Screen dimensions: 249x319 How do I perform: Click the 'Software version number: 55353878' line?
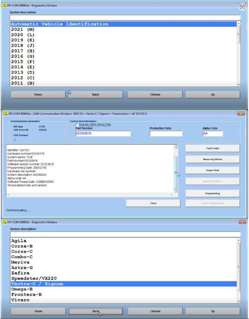(31, 164)
